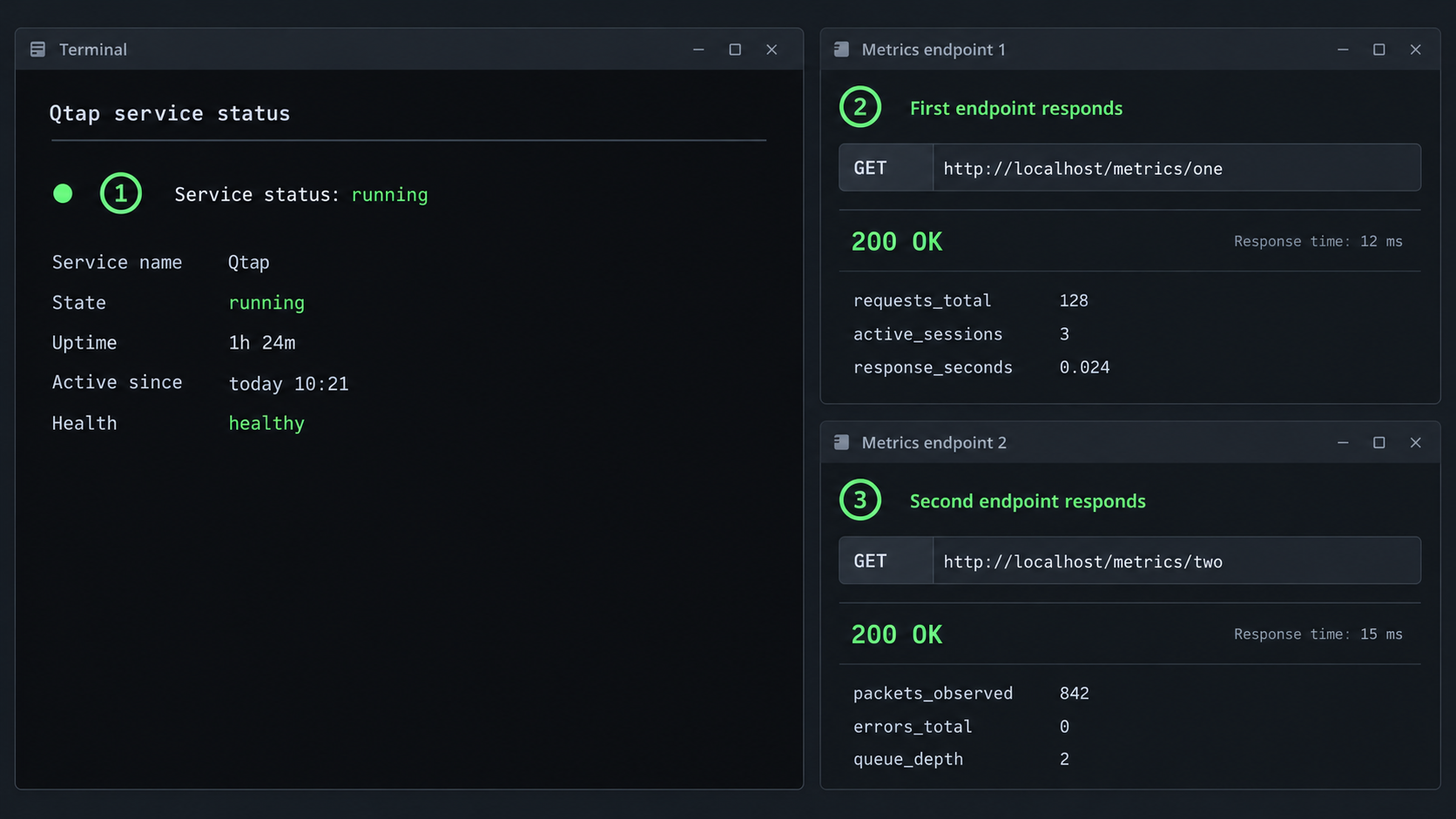This screenshot has height=819, width=1456.
Task: Click the State value running
Action: click(x=266, y=302)
